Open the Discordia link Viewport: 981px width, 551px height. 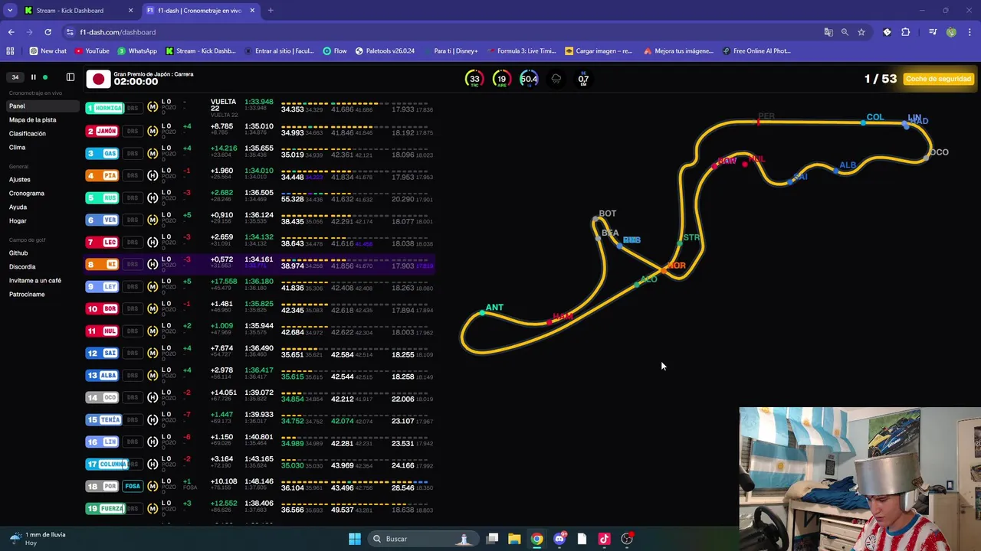[x=22, y=267]
